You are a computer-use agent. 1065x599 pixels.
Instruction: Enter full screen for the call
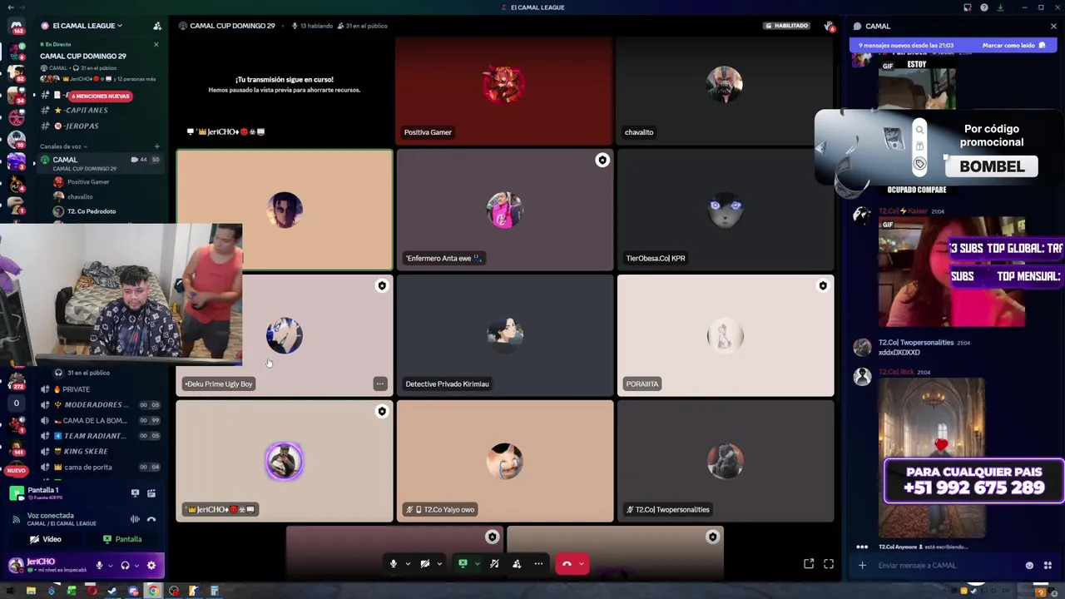pos(829,563)
